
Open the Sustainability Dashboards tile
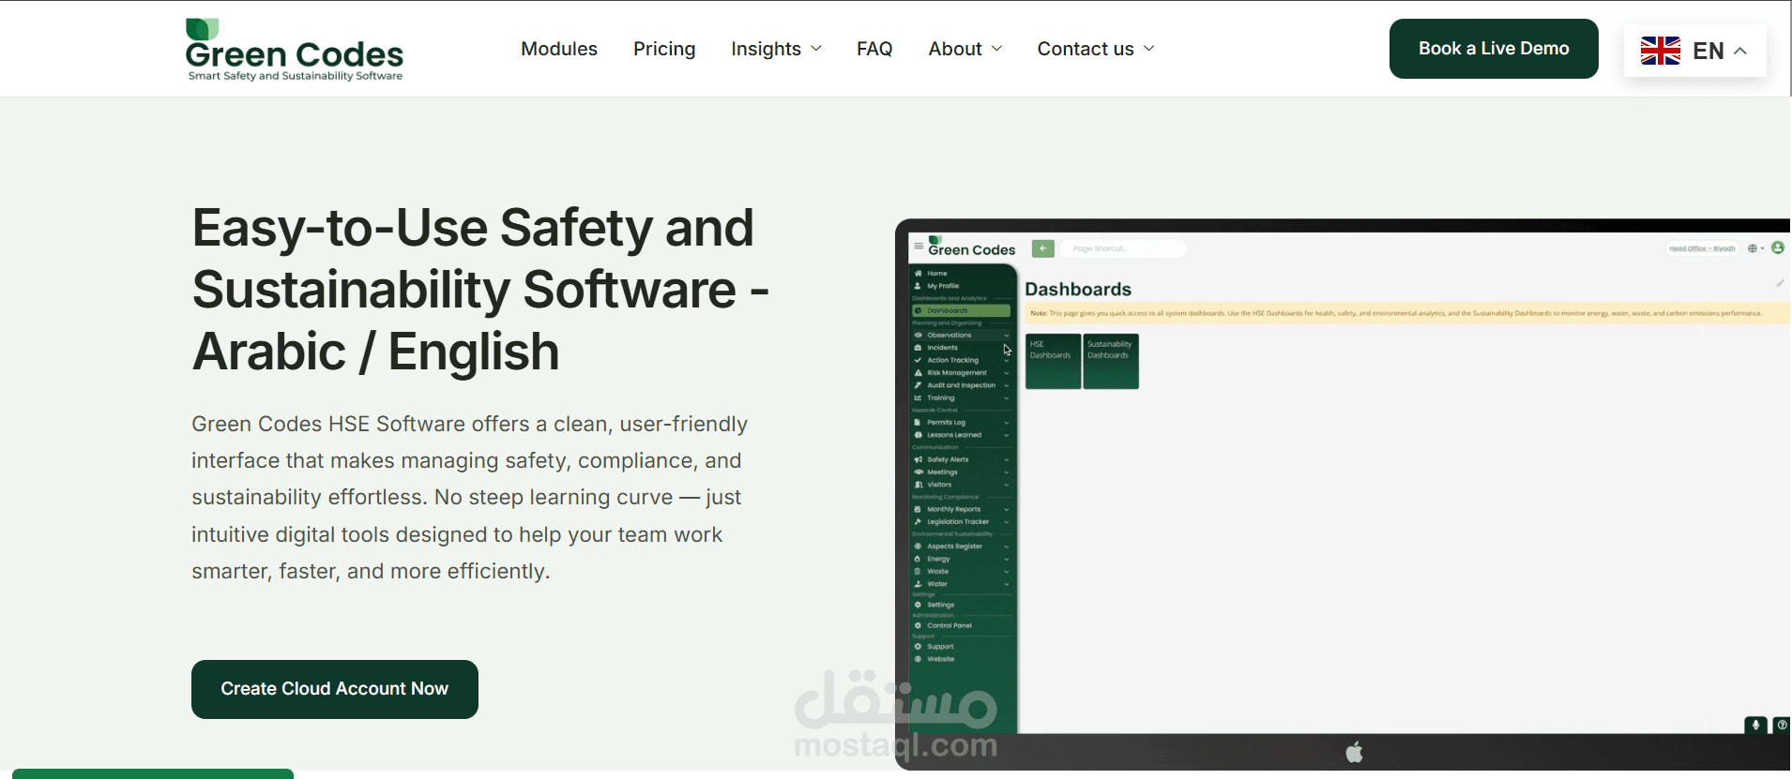[x=1111, y=361]
